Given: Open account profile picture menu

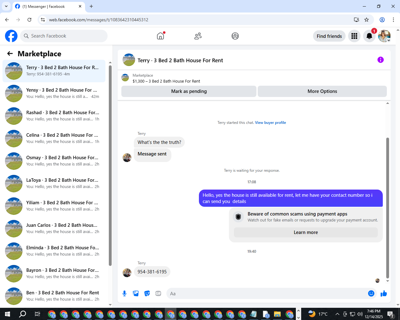Looking at the screenshot, I should coord(384,36).
